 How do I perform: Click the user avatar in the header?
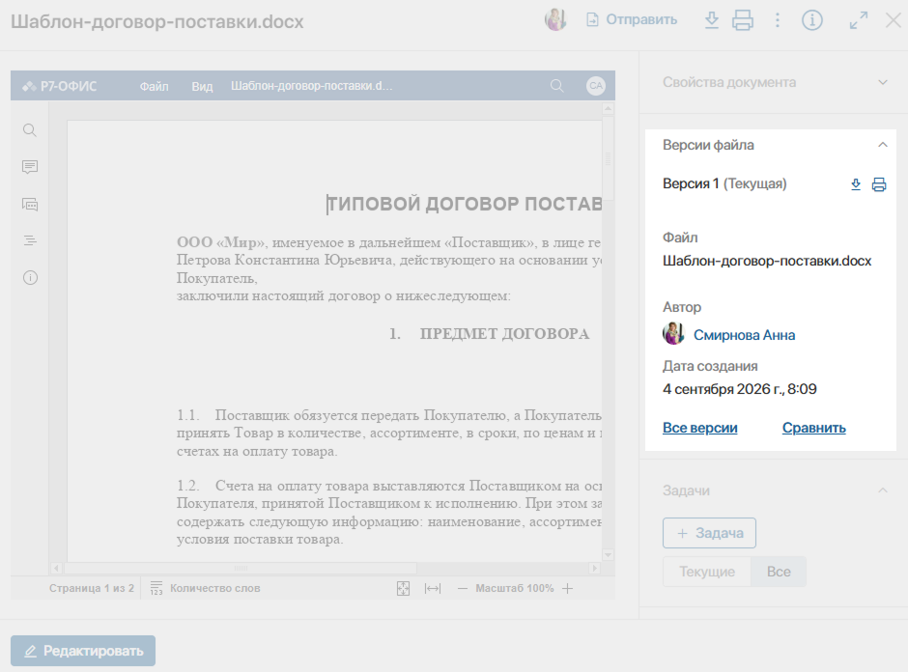[x=555, y=19]
